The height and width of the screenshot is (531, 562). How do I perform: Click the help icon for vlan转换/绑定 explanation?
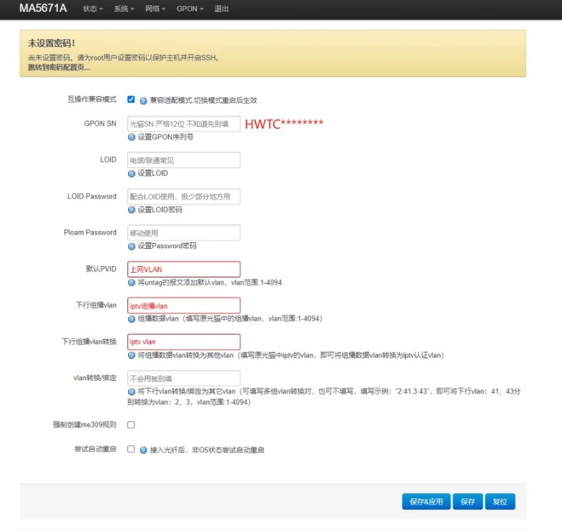pyautogui.click(x=130, y=390)
